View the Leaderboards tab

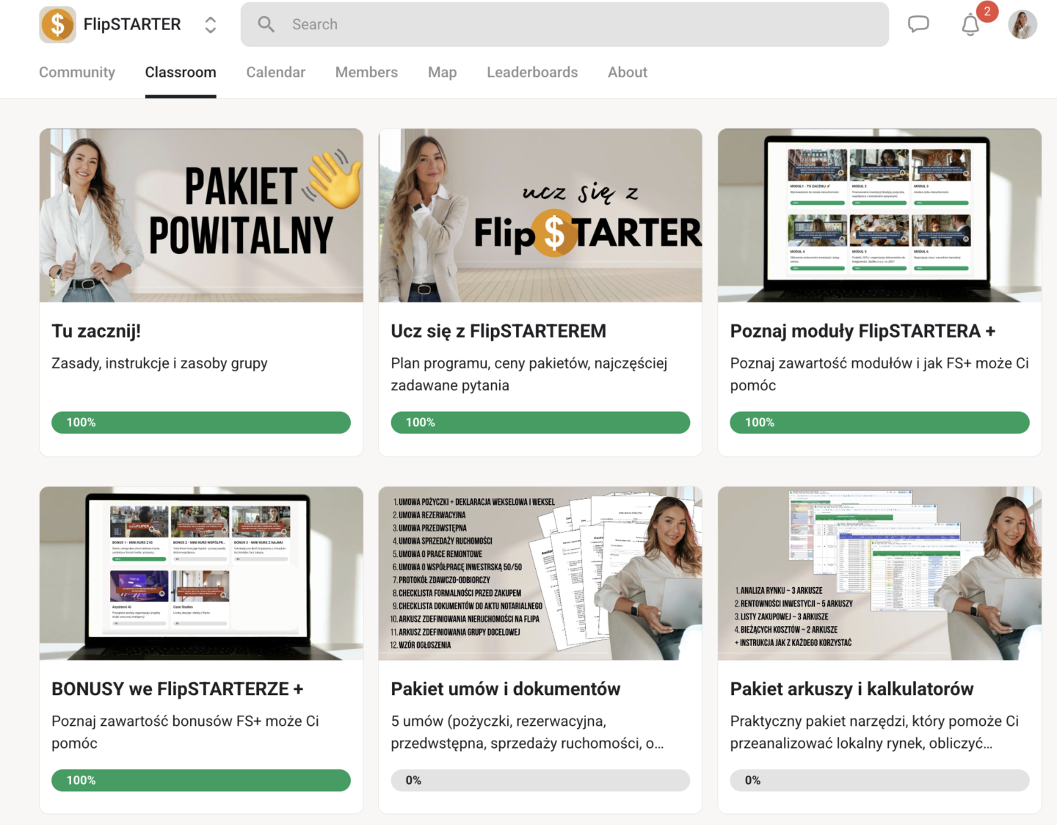[x=532, y=72]
